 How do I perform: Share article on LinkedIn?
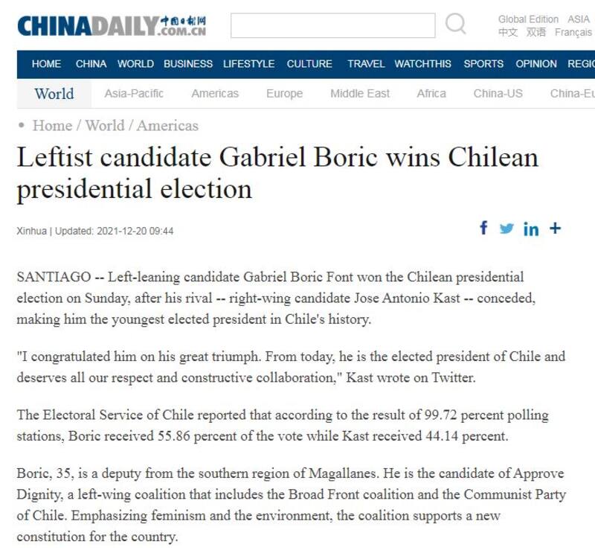[530, 229]
